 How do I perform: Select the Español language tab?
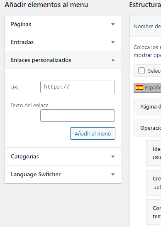tap(147, 88)
